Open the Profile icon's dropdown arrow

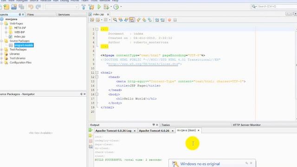pos(121,7)
